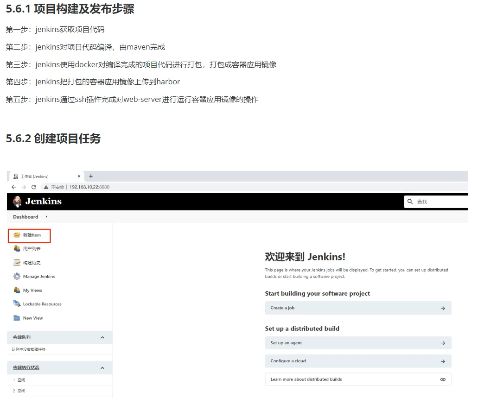Expand the Dashboard breadcrumb arrow
This screenshot has height=398, width=478.
pyautogui.click(x=46, y=217)
